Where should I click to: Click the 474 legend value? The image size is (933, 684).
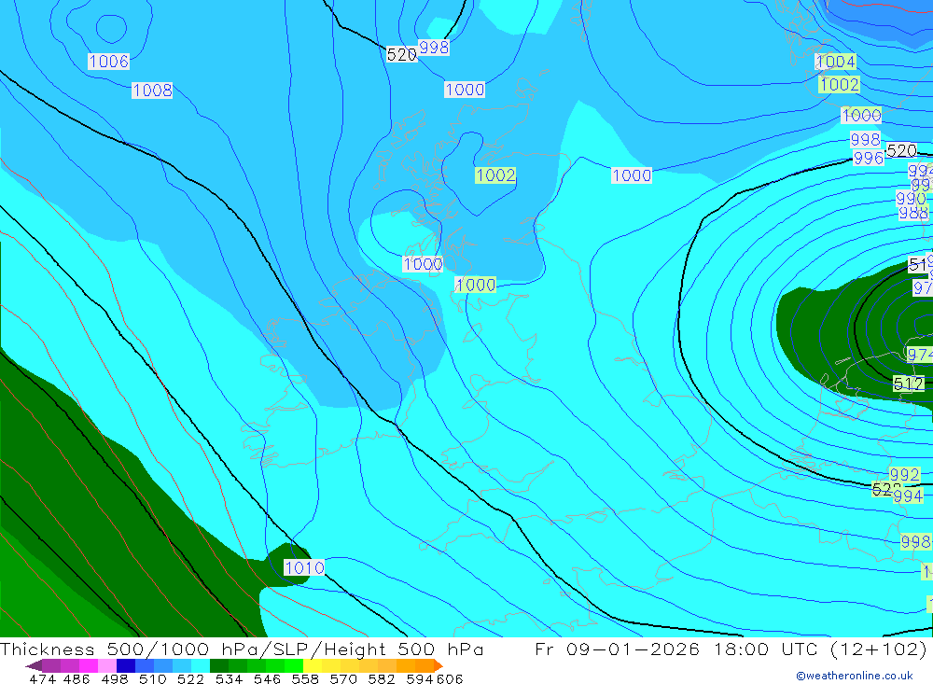point(42,679)
